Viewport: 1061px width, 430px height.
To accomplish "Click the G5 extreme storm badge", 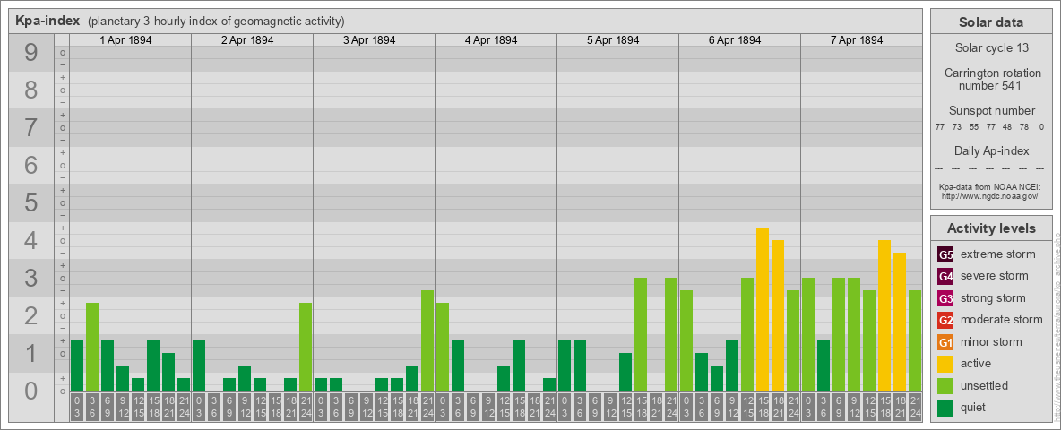I will (x=945, y=254).
